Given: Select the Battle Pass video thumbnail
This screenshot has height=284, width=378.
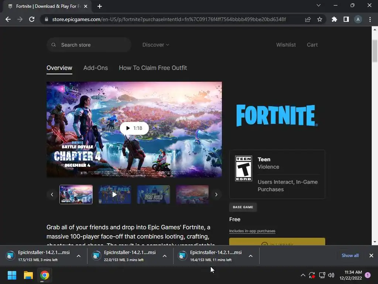Looking at the screenshot, I should point(115,195).
